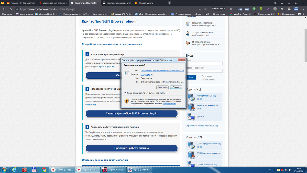Click the ЦУС VPN computer icon
The image size is (307, 173).
(x=191, y=117)
